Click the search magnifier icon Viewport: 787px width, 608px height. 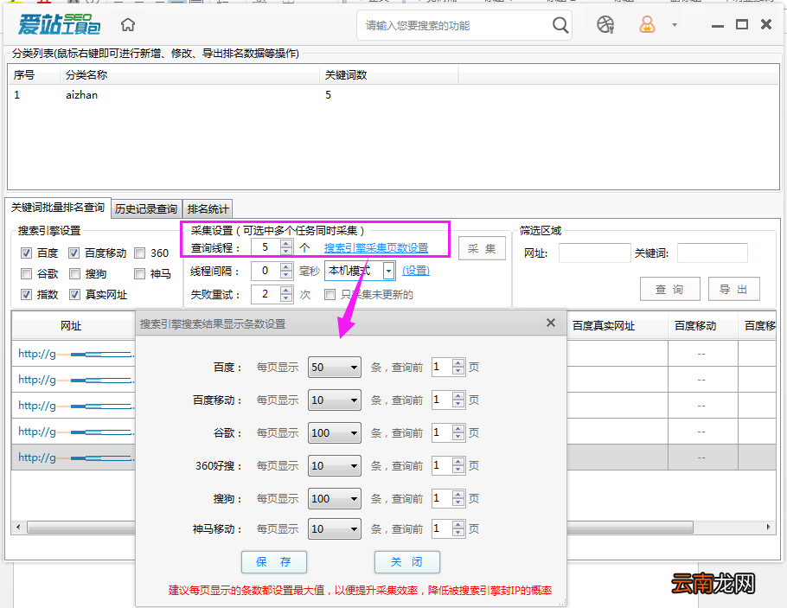560,24
